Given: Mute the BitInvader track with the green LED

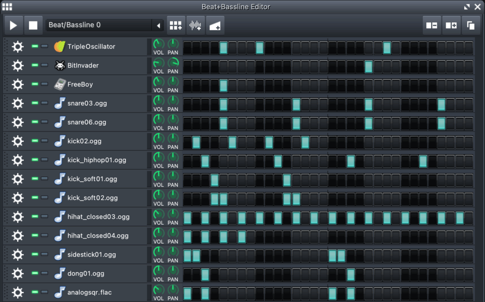Looking at the screenshot, I should [x=35, y=65].
